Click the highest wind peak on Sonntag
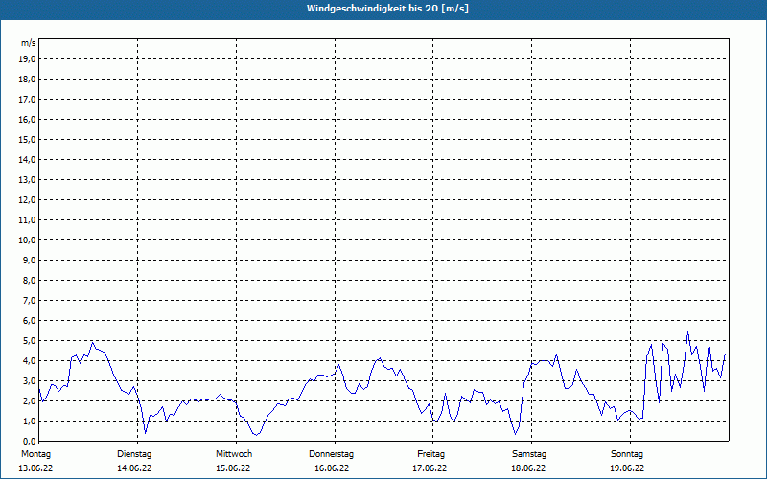767x479 pixels. pos(687,331)
